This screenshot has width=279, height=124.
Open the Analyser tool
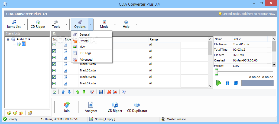(91, 107)
